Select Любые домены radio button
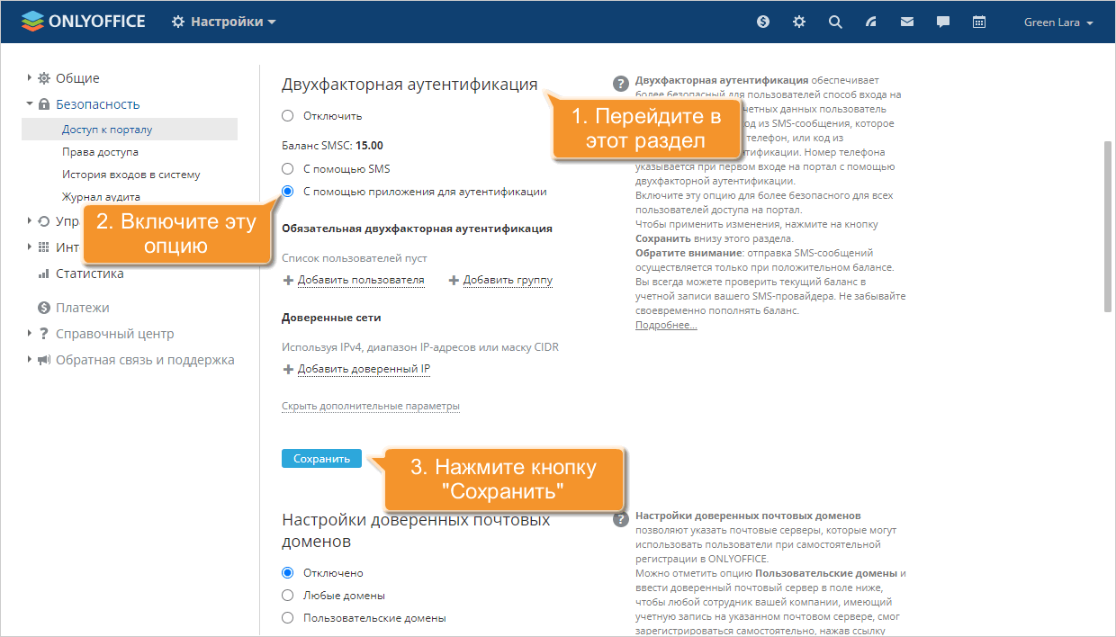The height and width of the screenshot is (637, 1116). pyautogui.click(x=288, y=595)
